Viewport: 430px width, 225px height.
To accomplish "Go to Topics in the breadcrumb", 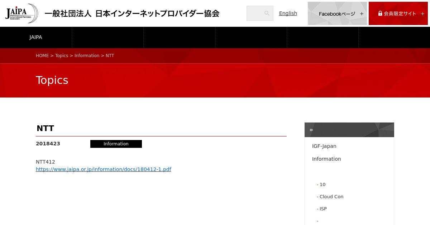I will pyautogui.click(x=62, y=56).
